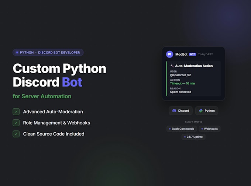Click the Today 14:22 timestamp
Image resolution: width=251 pixels, height=186 pixels.
pos(205,55)
